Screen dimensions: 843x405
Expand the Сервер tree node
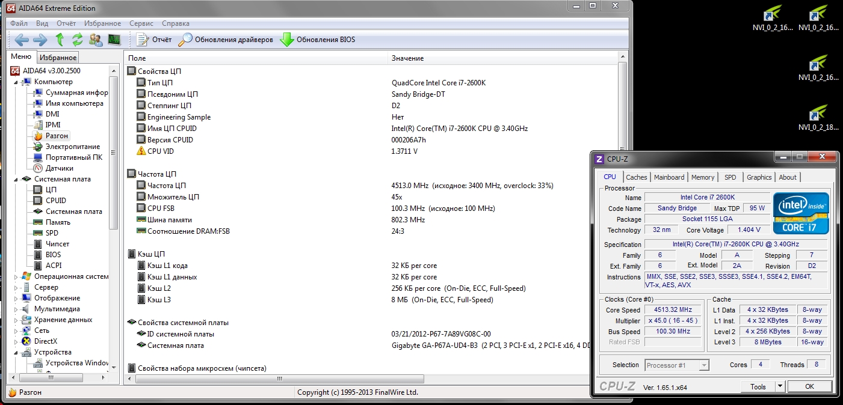pos(16,287)
